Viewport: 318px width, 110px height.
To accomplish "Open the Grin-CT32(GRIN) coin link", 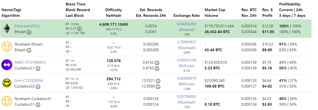I will coord(29,80).
